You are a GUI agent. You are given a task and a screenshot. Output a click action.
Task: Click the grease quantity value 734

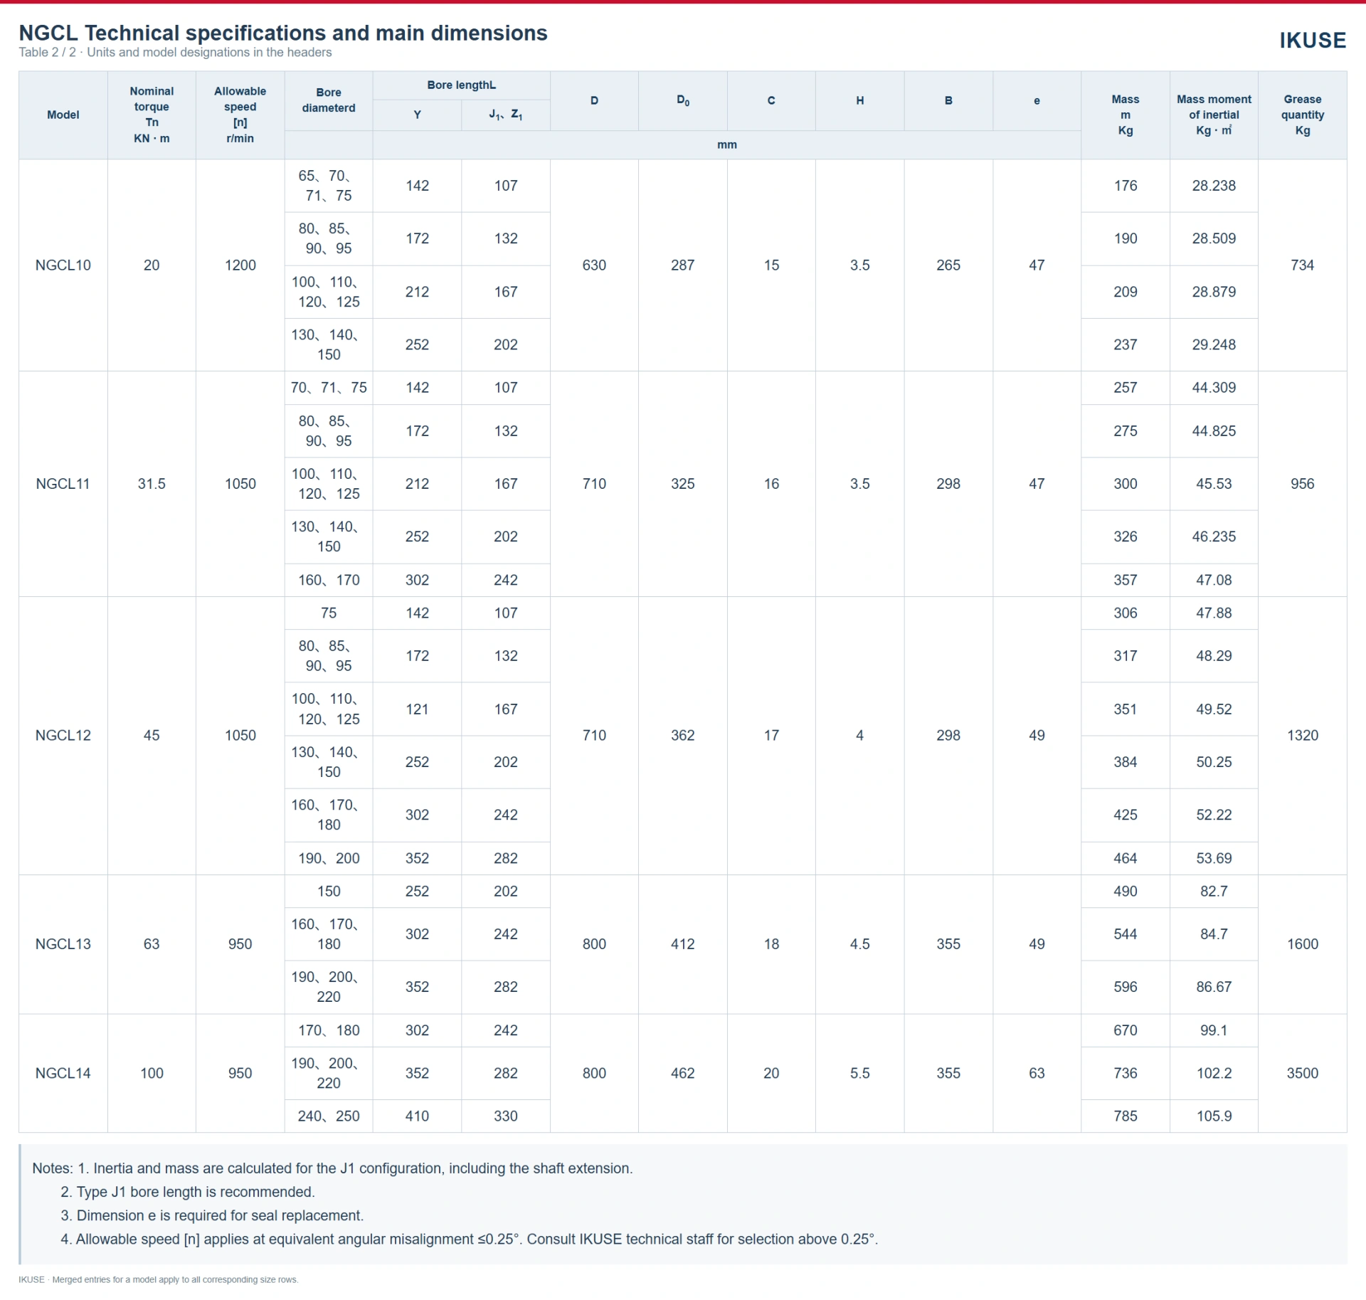point(1303,265)
